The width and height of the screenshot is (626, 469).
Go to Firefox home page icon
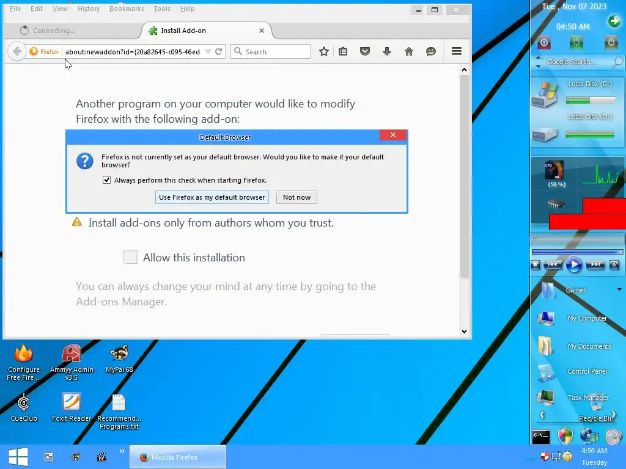pyautogui.click(x=409, y=51)
